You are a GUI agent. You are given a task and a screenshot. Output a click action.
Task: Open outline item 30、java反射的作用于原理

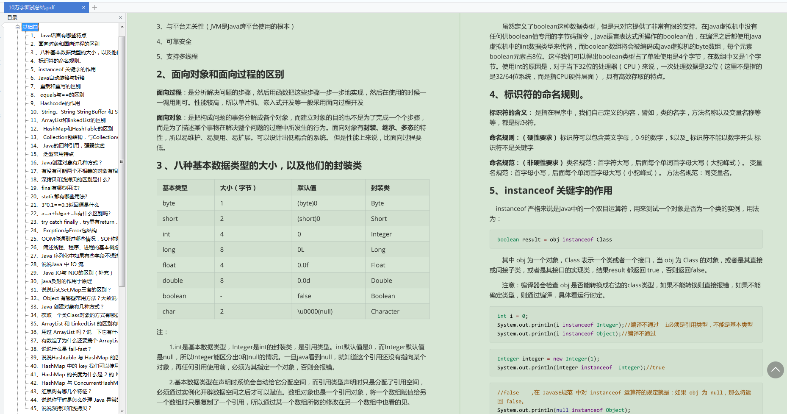[x=61, y=281]
